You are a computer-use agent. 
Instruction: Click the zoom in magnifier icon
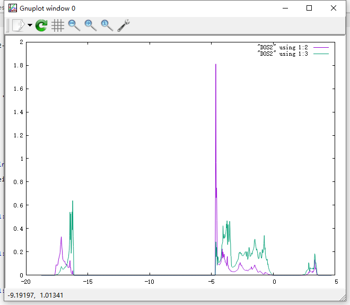pyautogui.click(x=90, y=25)
